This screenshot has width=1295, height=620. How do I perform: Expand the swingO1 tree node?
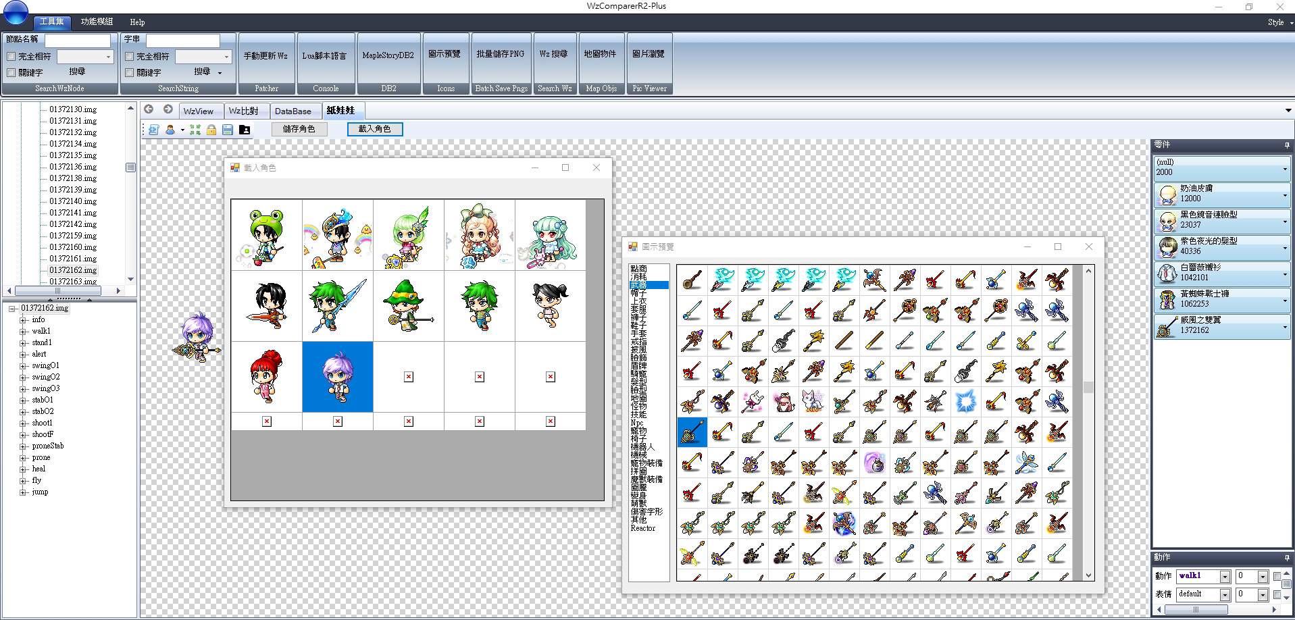[x=23, y=366]
